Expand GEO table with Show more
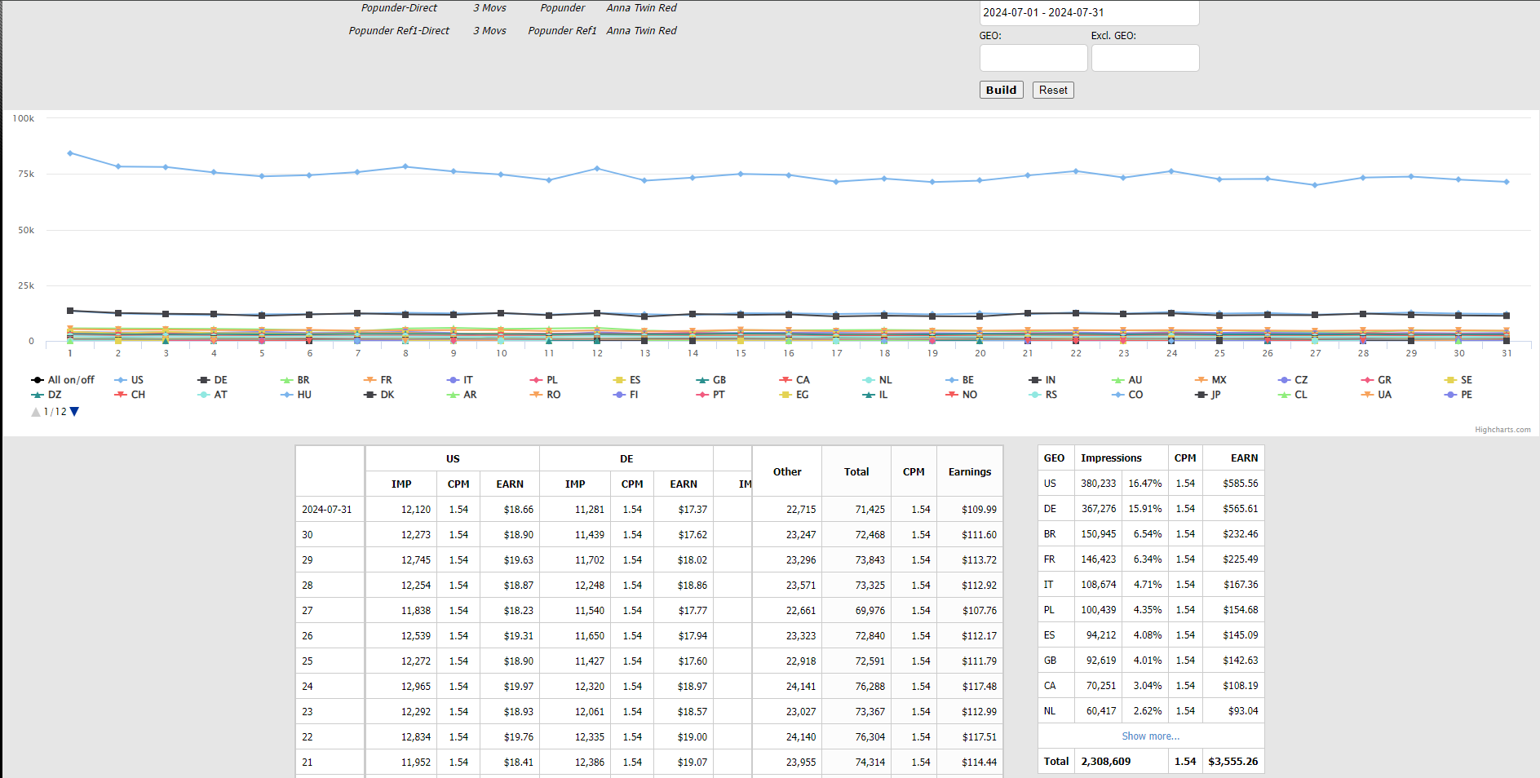This screenshot has height=778, width=1540. pos(1150,736)
